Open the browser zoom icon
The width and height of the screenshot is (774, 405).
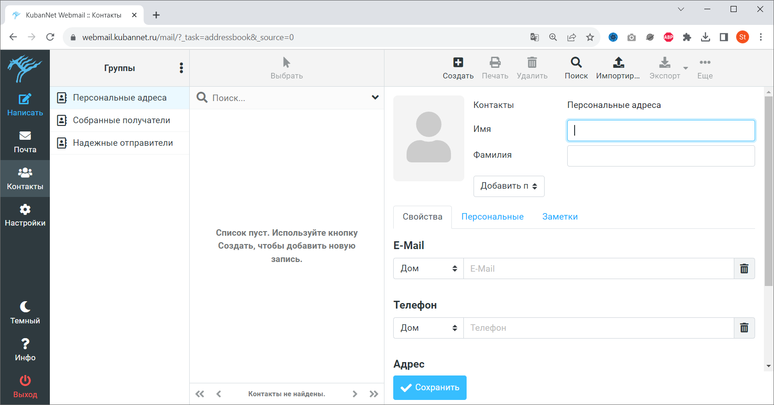click(x=553, y=37)
